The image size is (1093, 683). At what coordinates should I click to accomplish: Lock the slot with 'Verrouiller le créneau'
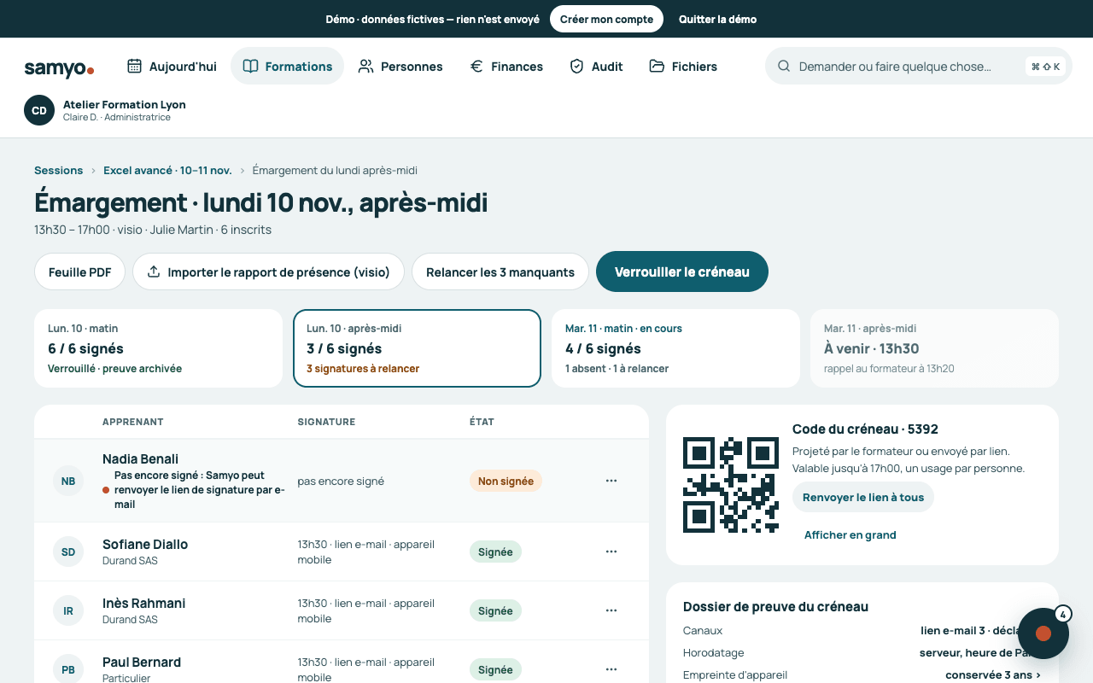pos(682,271)
